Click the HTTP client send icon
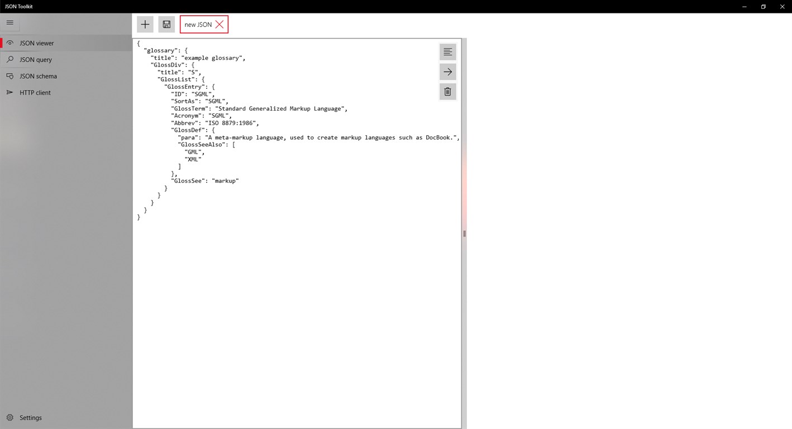This screenshot has height=429, width=792. [9, 92]
